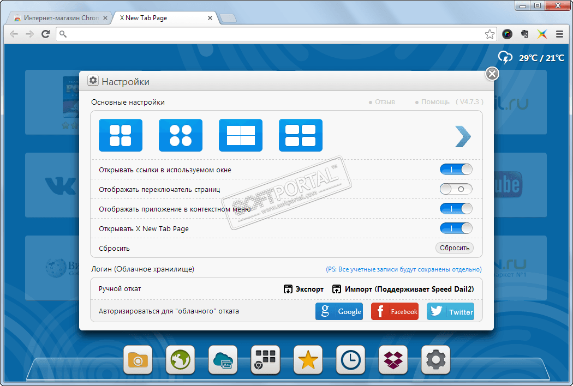Click the YouTube speed dial tile
Image resolution: width=573 pixels, height=386 pixels.
pos(521,185)
